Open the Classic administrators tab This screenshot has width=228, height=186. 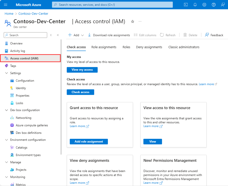pos(184,47)
